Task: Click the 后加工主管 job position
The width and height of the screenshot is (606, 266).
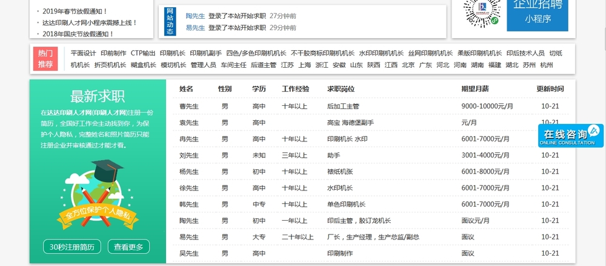Action: tap(343, 106)
